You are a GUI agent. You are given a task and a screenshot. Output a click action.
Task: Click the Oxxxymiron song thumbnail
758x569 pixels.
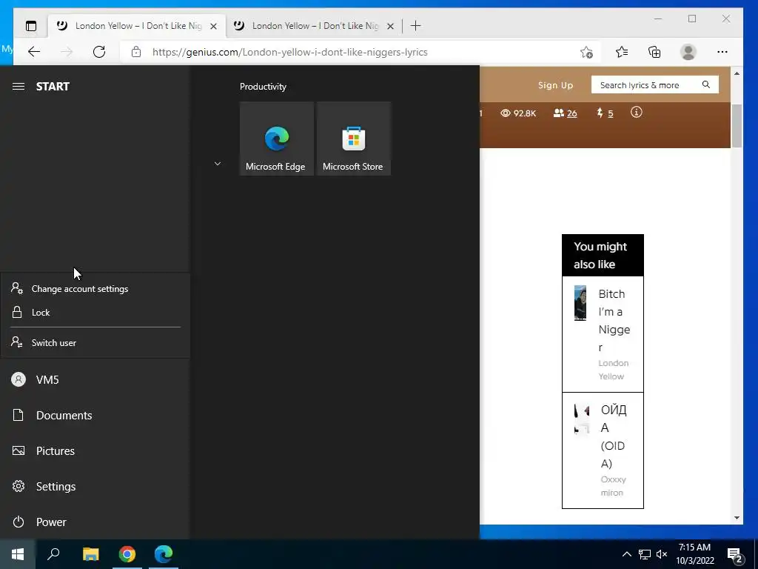(x=582, y=419)
